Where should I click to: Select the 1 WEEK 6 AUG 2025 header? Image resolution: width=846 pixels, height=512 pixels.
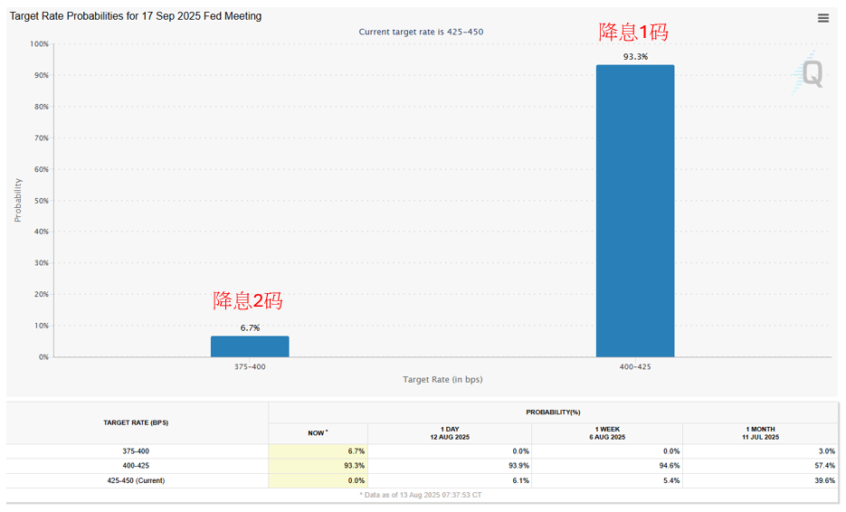(606, 432)
